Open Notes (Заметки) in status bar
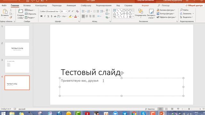Screen dimensions: 205x115 tap(150, 109)
